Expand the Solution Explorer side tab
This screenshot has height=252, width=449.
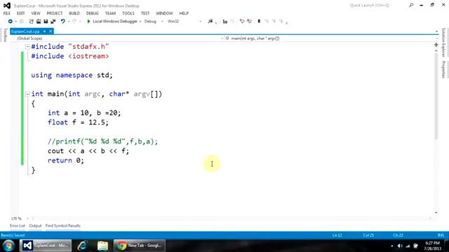(x=443, y=43)
